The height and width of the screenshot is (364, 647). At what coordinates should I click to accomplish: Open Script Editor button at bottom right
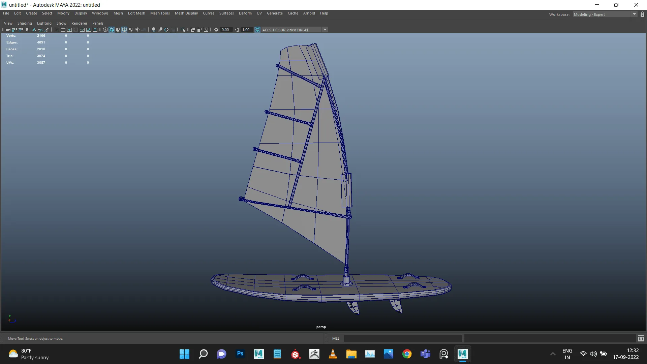pyautogui.click(x=641, y=338)
